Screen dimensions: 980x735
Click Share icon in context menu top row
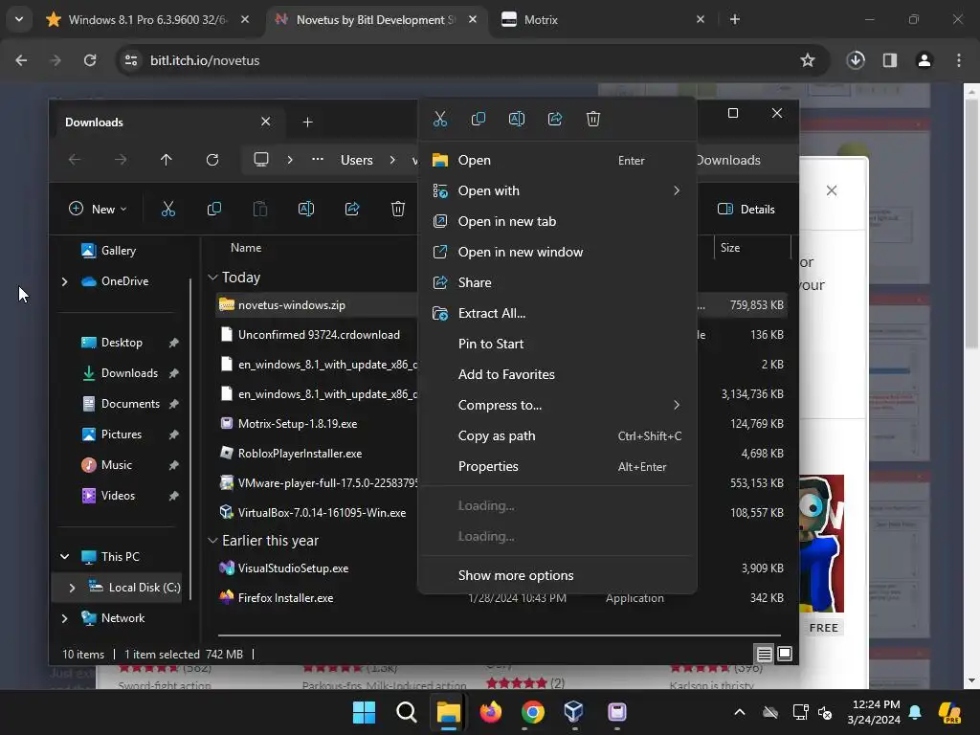coord(555,119)
